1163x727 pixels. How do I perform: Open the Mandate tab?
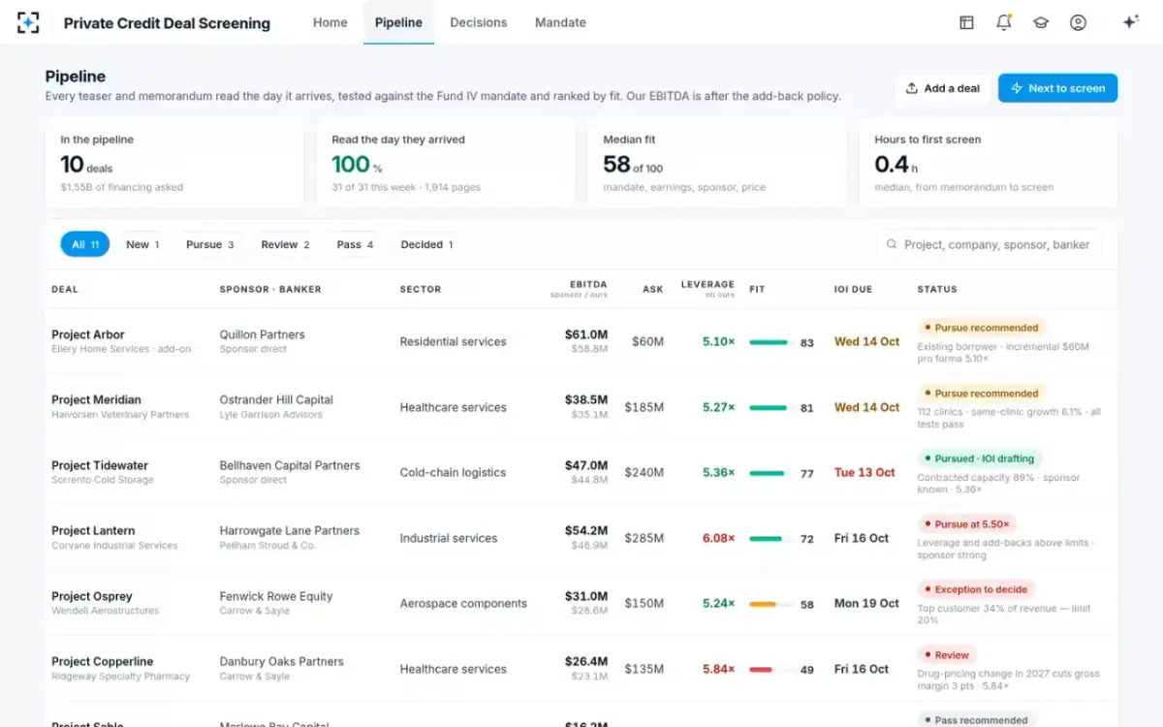click(560, 22)
